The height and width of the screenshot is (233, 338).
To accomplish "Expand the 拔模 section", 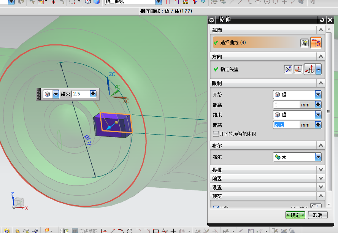I will click(321, 170).
